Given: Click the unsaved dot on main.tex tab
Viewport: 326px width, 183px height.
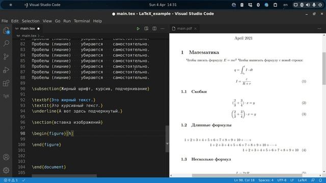Looking at the screenshot, I should (39, 28).
